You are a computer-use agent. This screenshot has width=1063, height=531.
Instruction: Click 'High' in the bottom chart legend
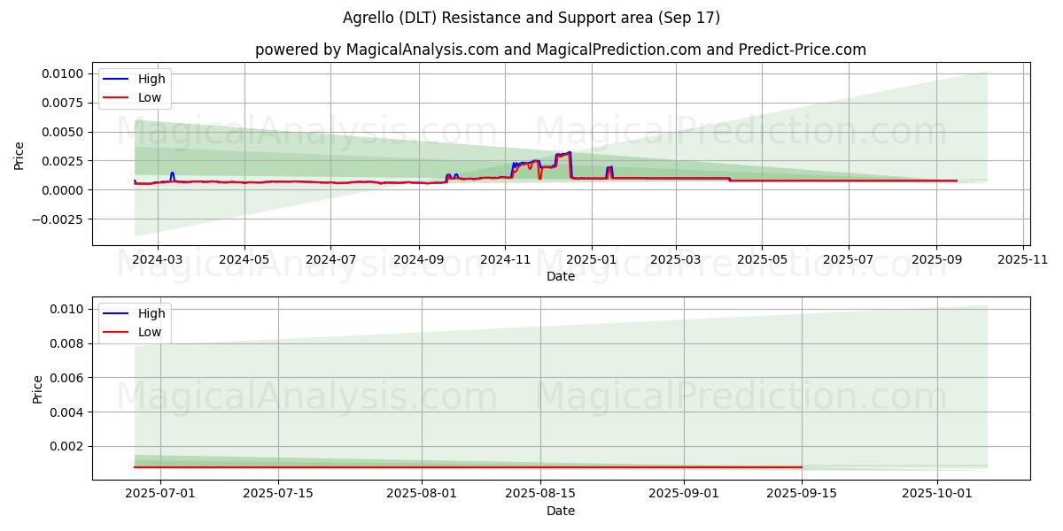151,313
